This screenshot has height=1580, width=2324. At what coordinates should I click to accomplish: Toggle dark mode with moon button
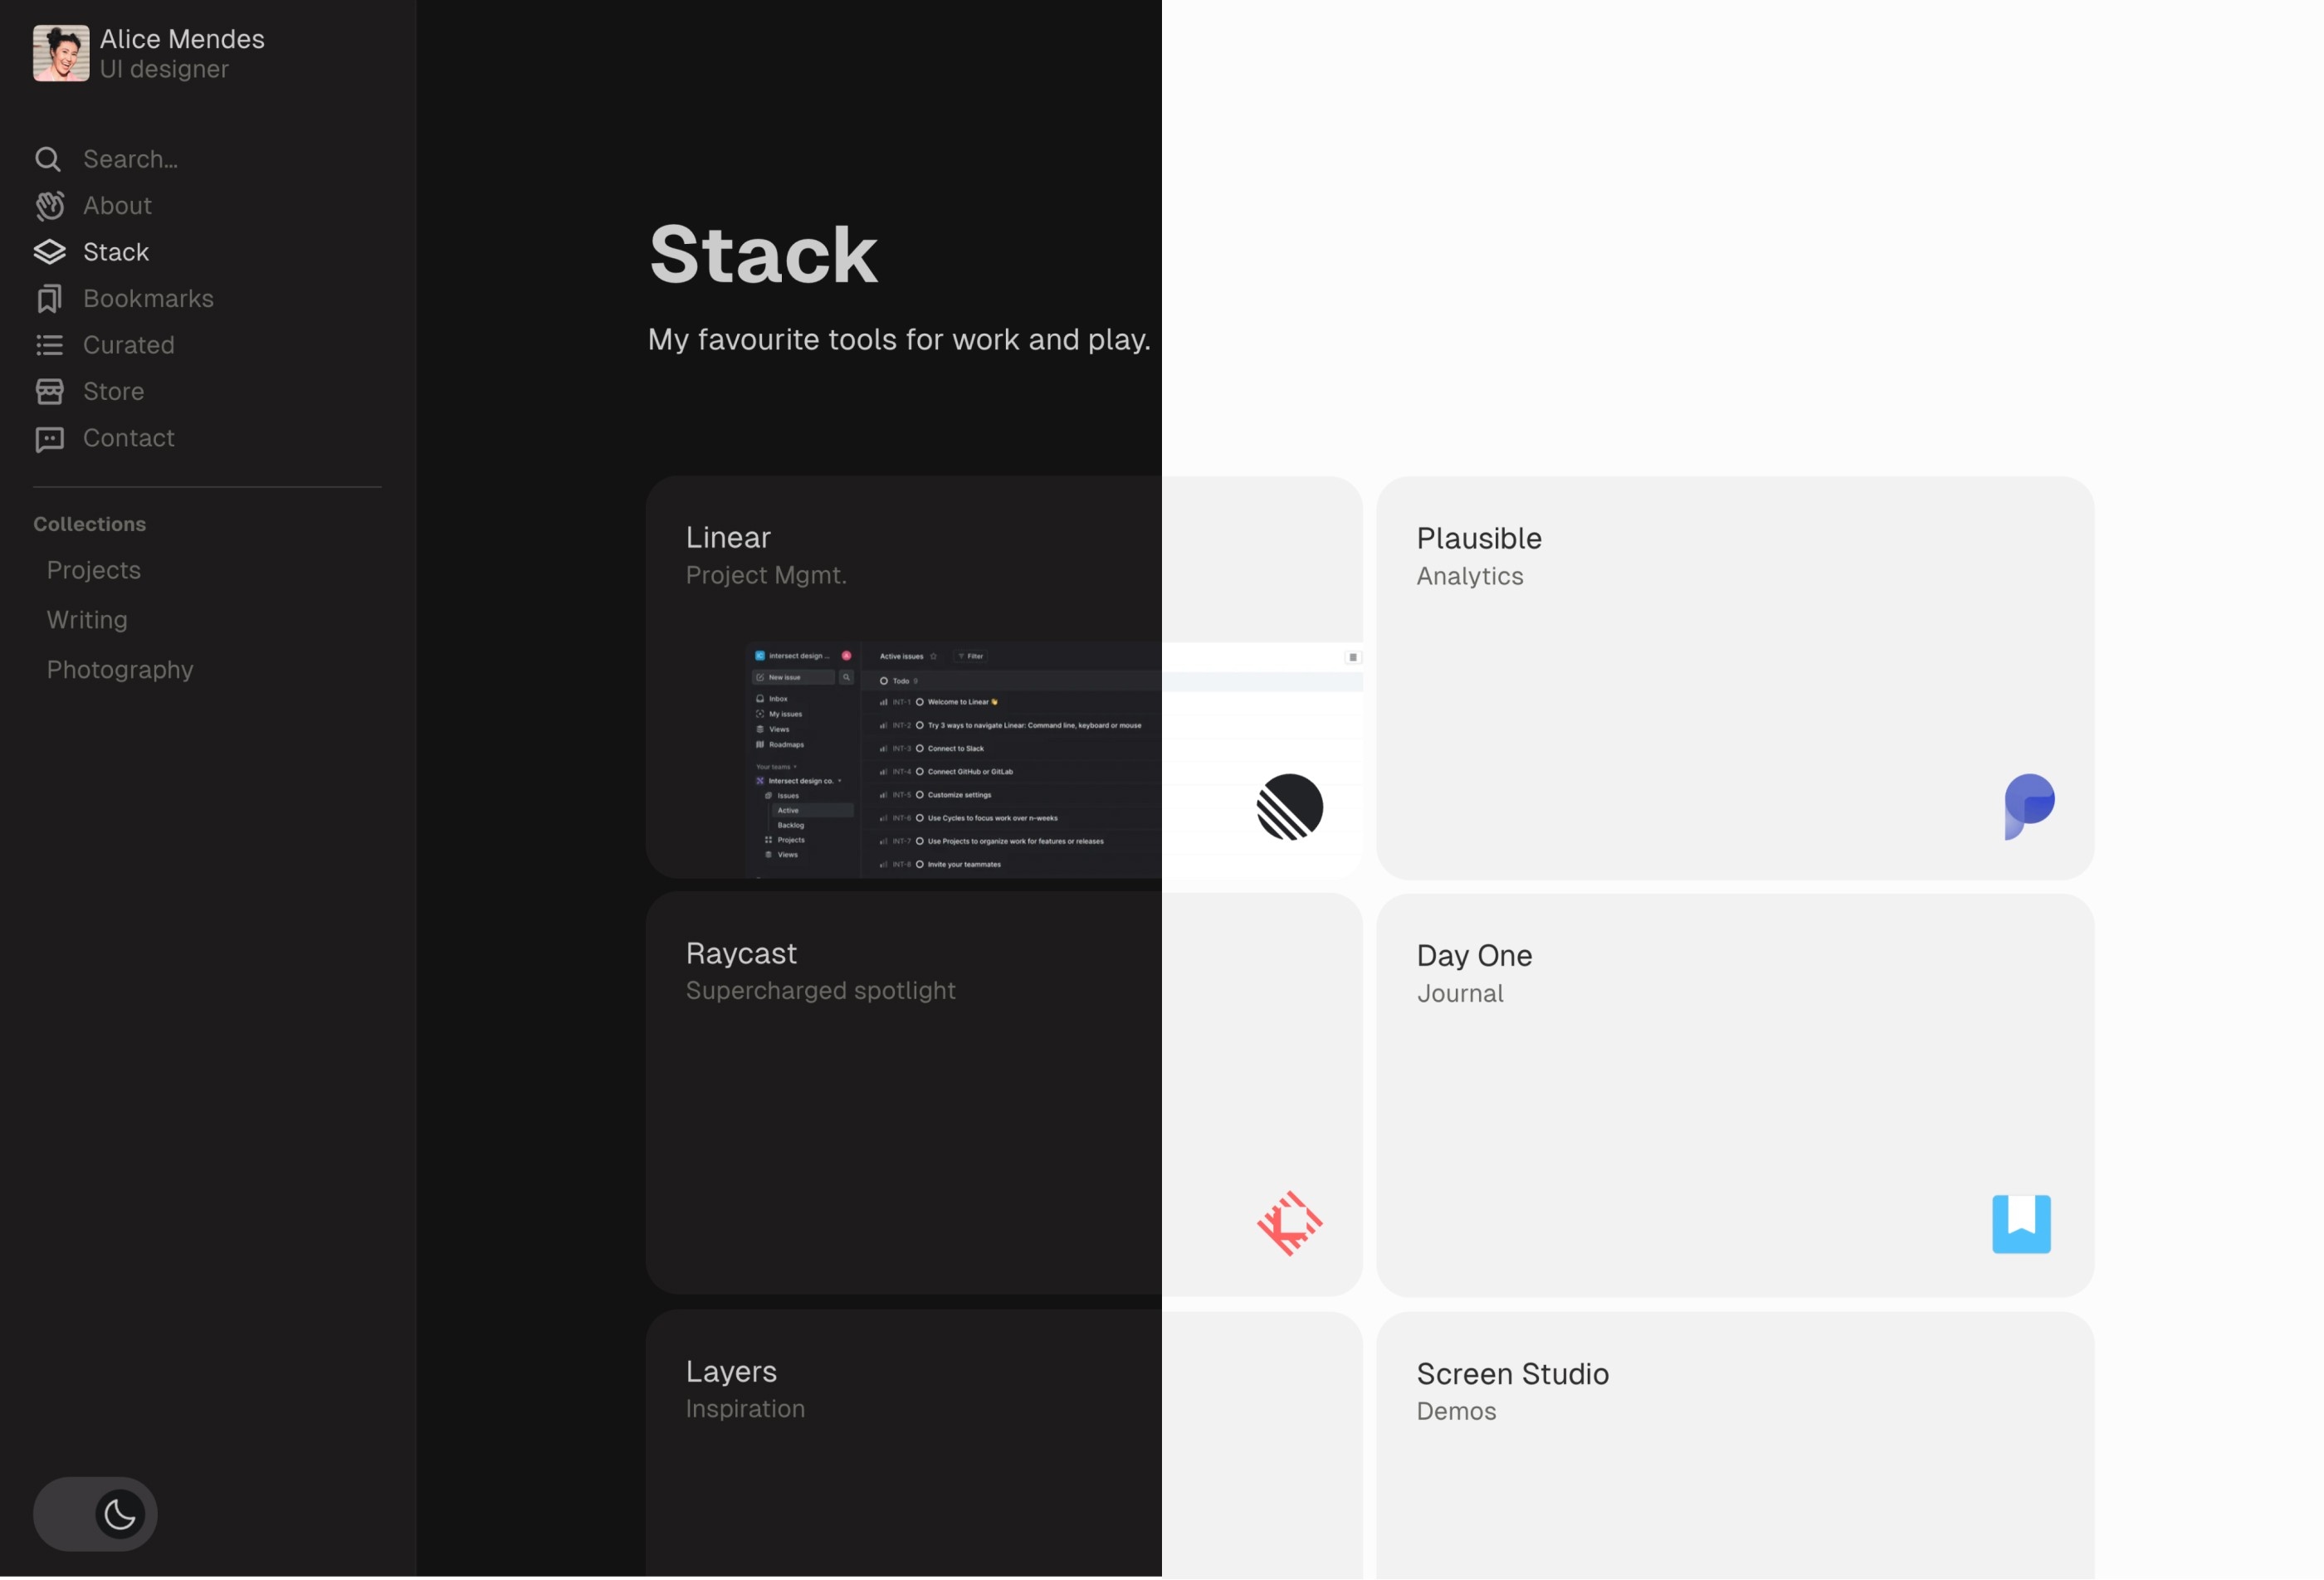(x=118, y=1513)
